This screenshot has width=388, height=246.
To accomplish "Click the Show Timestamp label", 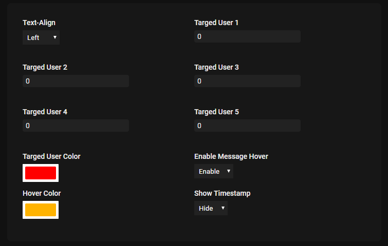I will (222, 193).
